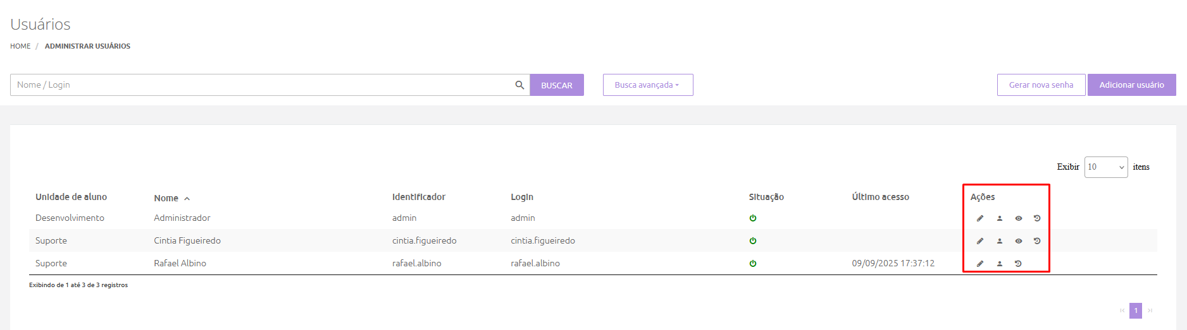Expand the Busca avançada dropdown

647,85
